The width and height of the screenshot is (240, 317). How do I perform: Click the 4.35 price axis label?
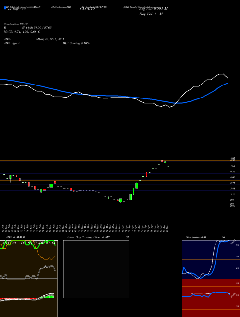(232, 171)
